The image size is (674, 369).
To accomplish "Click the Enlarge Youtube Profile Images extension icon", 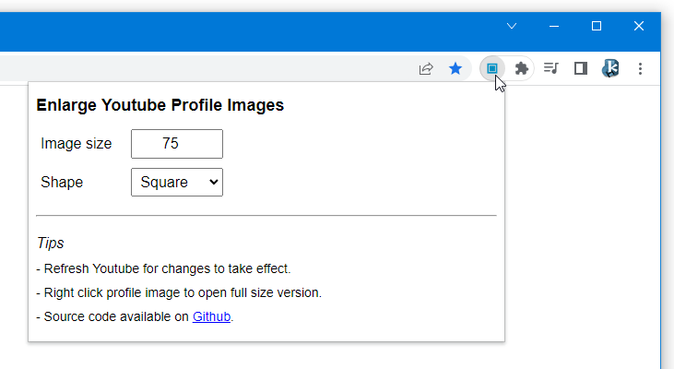I will (492, 68).
